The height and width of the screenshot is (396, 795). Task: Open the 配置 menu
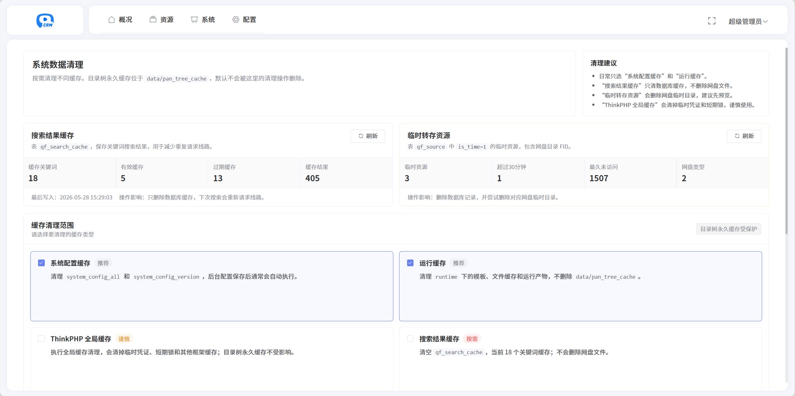point(244,20)
